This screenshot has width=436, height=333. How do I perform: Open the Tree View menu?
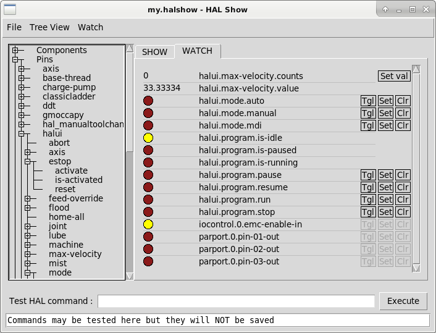point(49,27)
